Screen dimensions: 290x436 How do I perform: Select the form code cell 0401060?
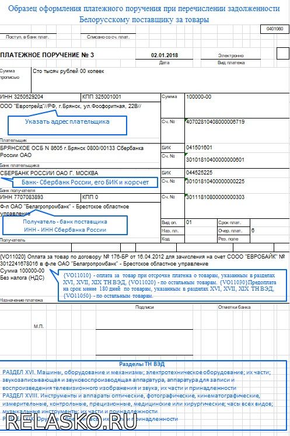[275, 29]
